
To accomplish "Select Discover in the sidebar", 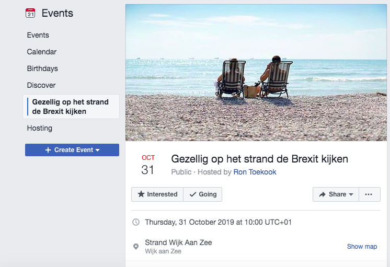I will (41, 85).
